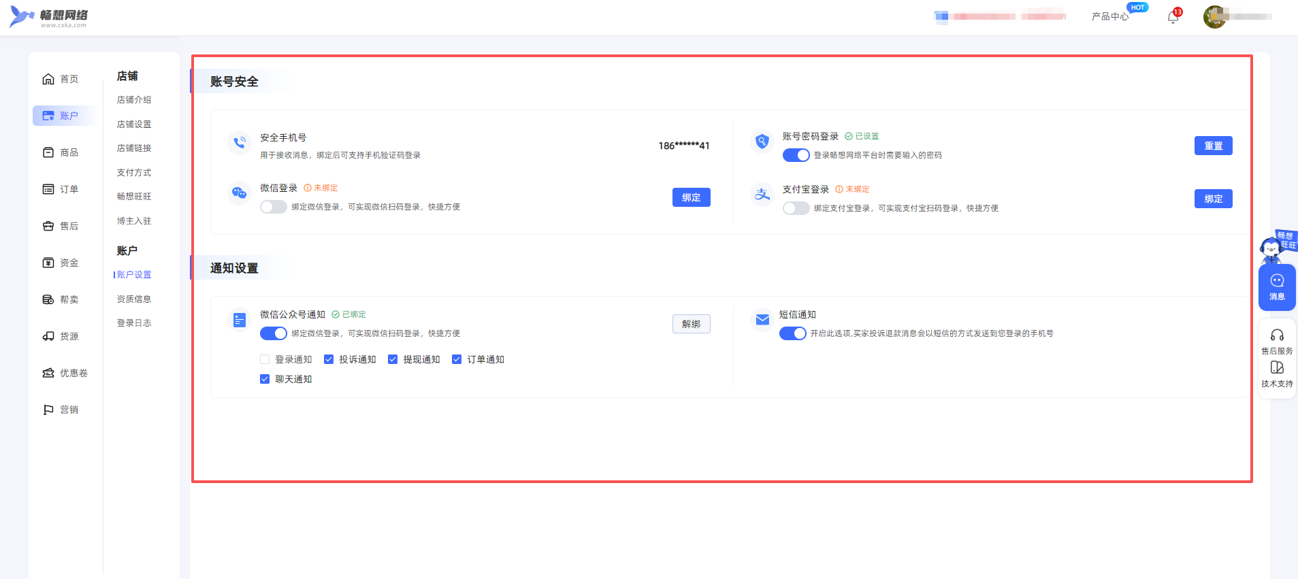Turn off 短信通知 switch
The width and height of the screenshot is (1298, 579).
coord(792,333)
